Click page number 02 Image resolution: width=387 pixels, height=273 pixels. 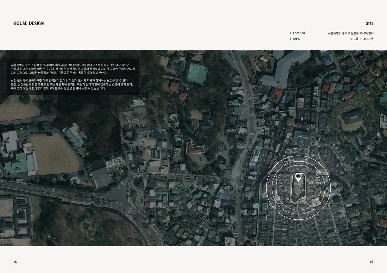click(372, 262)
